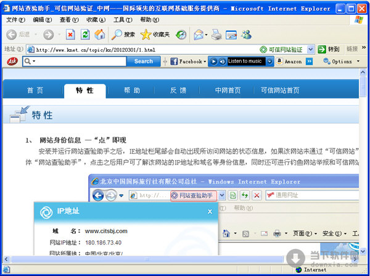
Task: Open the 帮助(H) menu
Action: tap(150, 20)
